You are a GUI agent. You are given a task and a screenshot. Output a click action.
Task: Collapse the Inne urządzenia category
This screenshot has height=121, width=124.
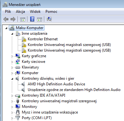click(12, 34)
